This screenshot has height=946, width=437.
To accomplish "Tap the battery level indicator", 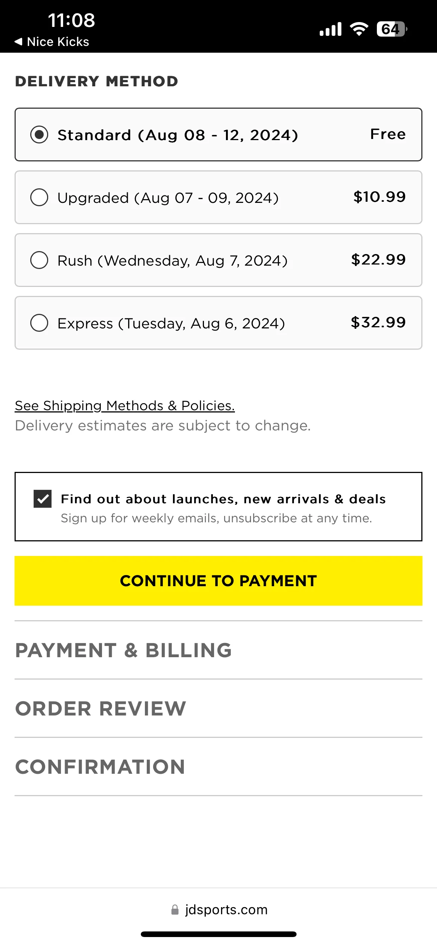I will click(392, 29).
